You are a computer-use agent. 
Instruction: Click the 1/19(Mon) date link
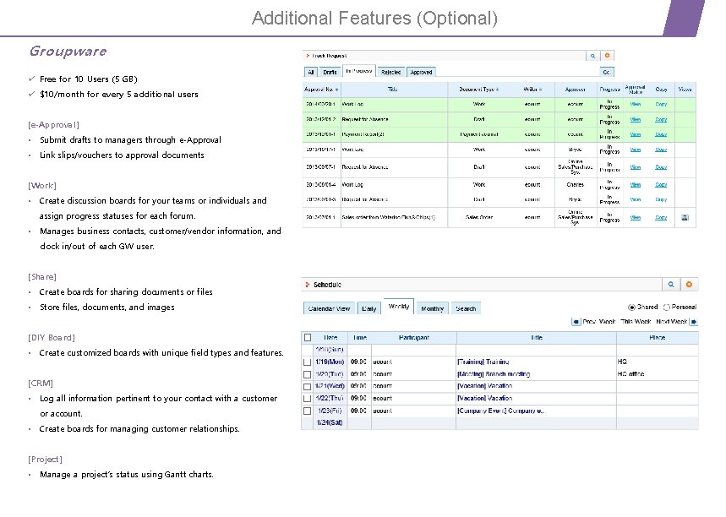(x=330, y=362)
